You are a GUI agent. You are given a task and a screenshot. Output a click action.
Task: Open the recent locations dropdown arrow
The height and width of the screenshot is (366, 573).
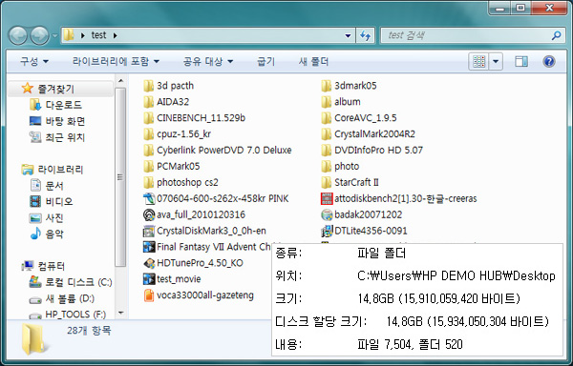click(x=55, y=35)
